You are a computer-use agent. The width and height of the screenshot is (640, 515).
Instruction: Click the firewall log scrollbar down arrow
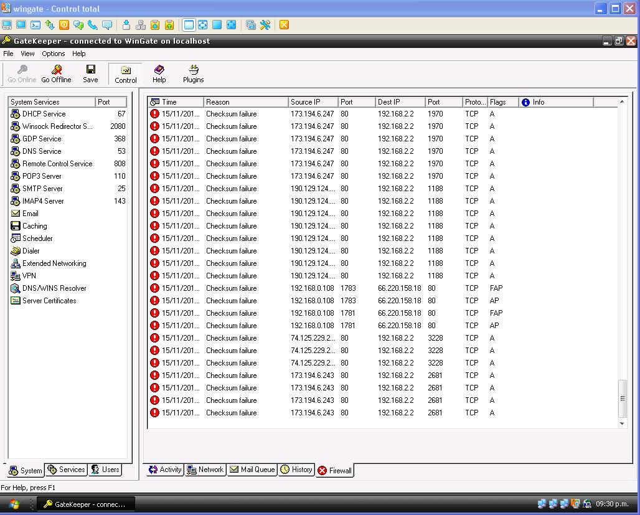pyautogui.click(x=622, y=423)
